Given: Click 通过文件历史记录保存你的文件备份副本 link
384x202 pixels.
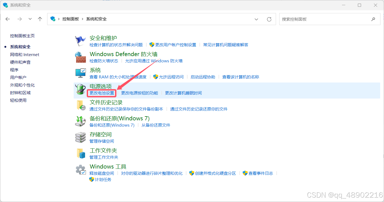Looking at the screenshot, I should [126, 109].
